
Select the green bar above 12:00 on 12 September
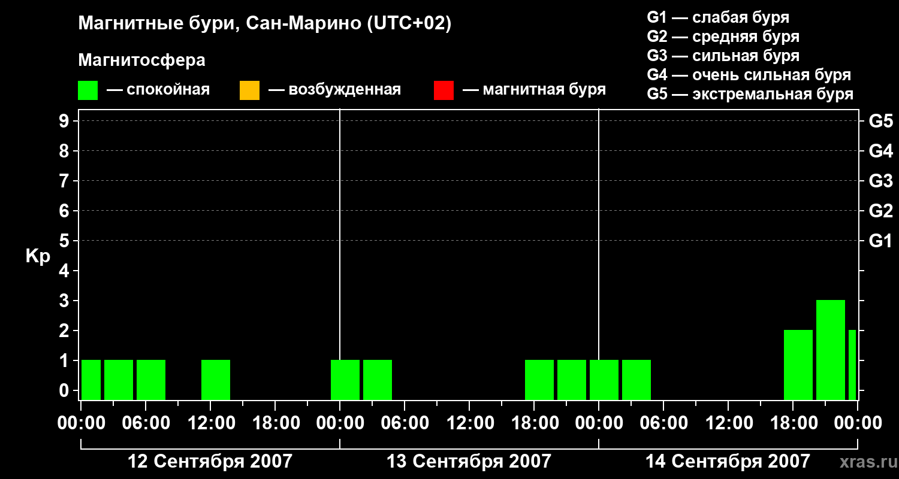(216, 380)
